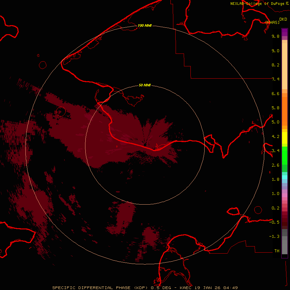This screenshot has height=290, width=290.
Task: Pick the bright green segment of the color bar
Action: (285, 155)
